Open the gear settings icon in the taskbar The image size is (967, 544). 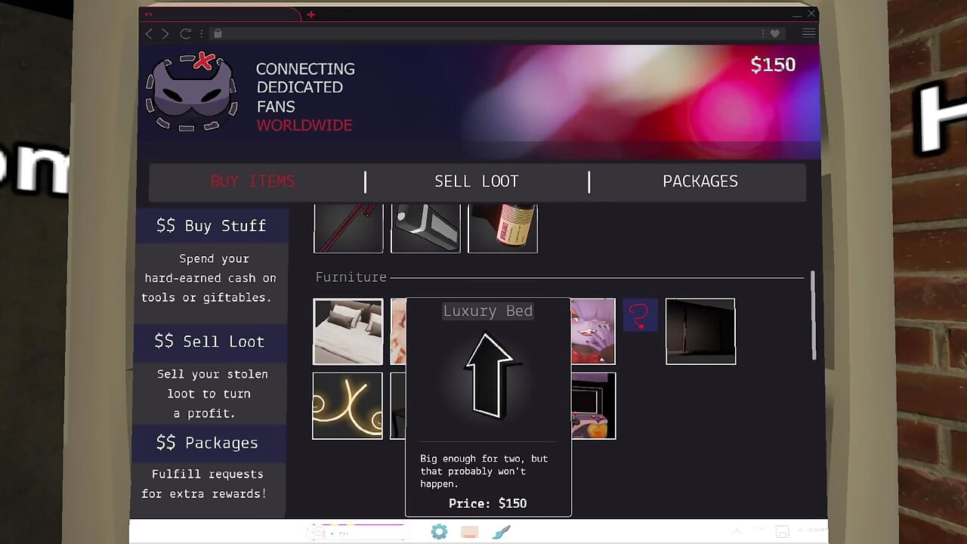(x=439, y=532)
